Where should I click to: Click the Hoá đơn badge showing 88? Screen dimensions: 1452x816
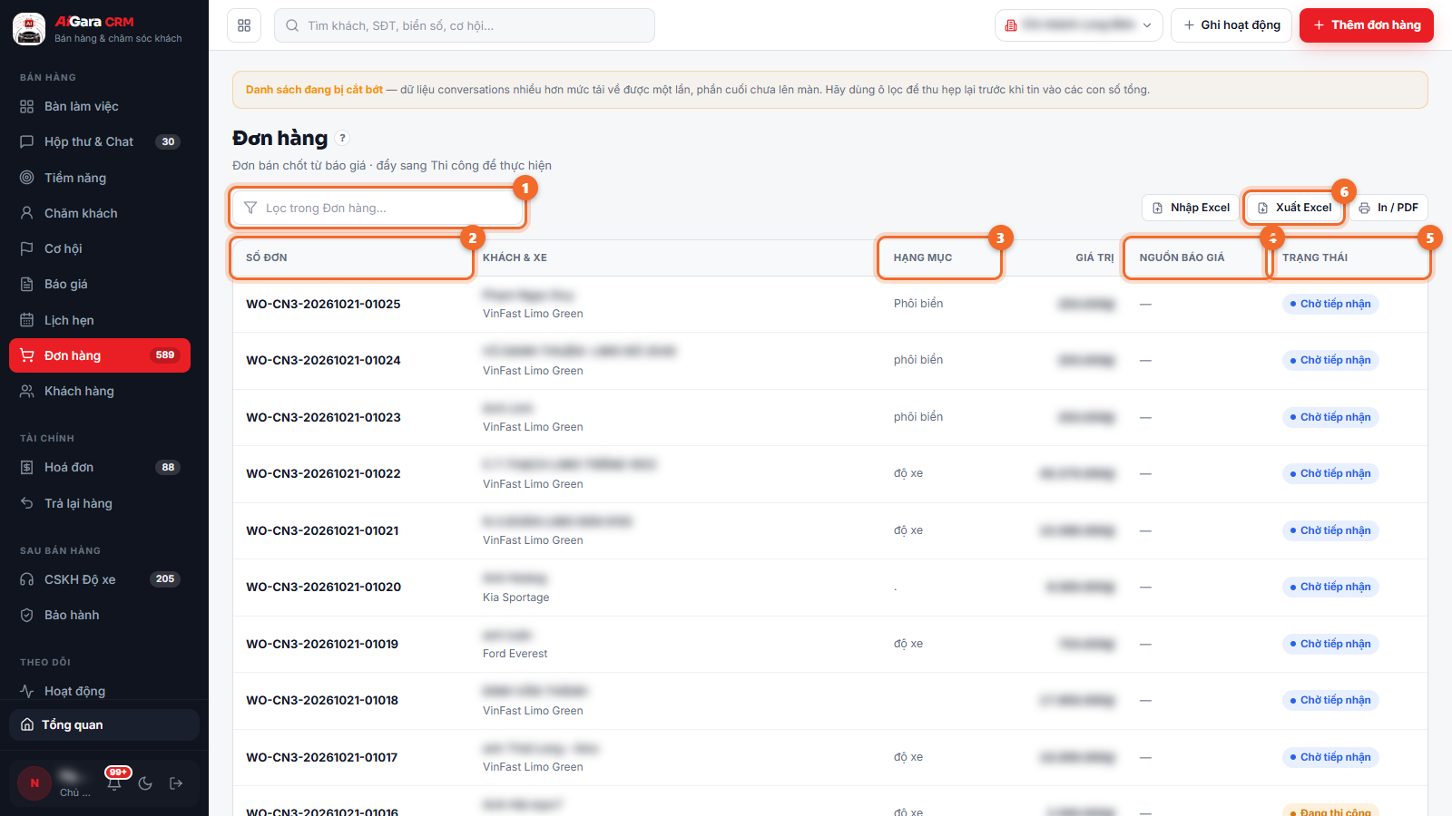(x=168, y=467)
